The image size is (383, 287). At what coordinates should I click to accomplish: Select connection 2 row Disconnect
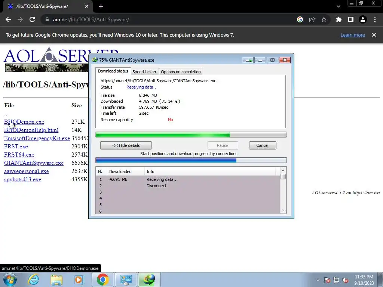coord(188,186)
